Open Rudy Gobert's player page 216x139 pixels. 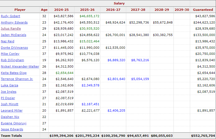[x=11, y=16]
